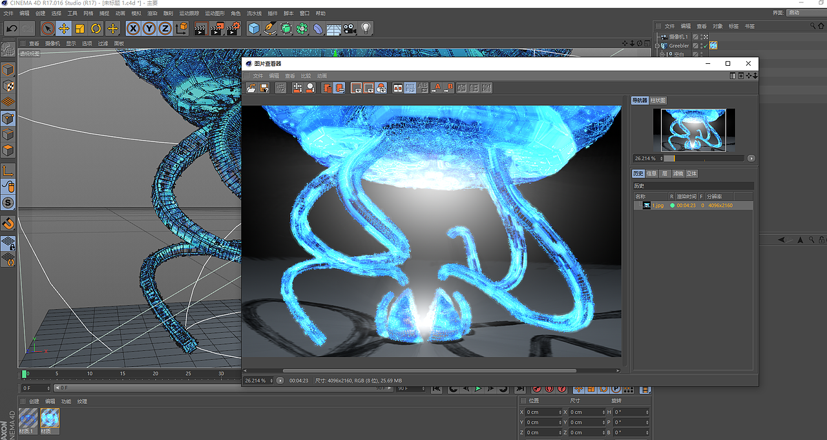The width and height of the screenshot is (827, 440).
Task: Adjust the navigator zoom slider
Action: pos(704,158)
